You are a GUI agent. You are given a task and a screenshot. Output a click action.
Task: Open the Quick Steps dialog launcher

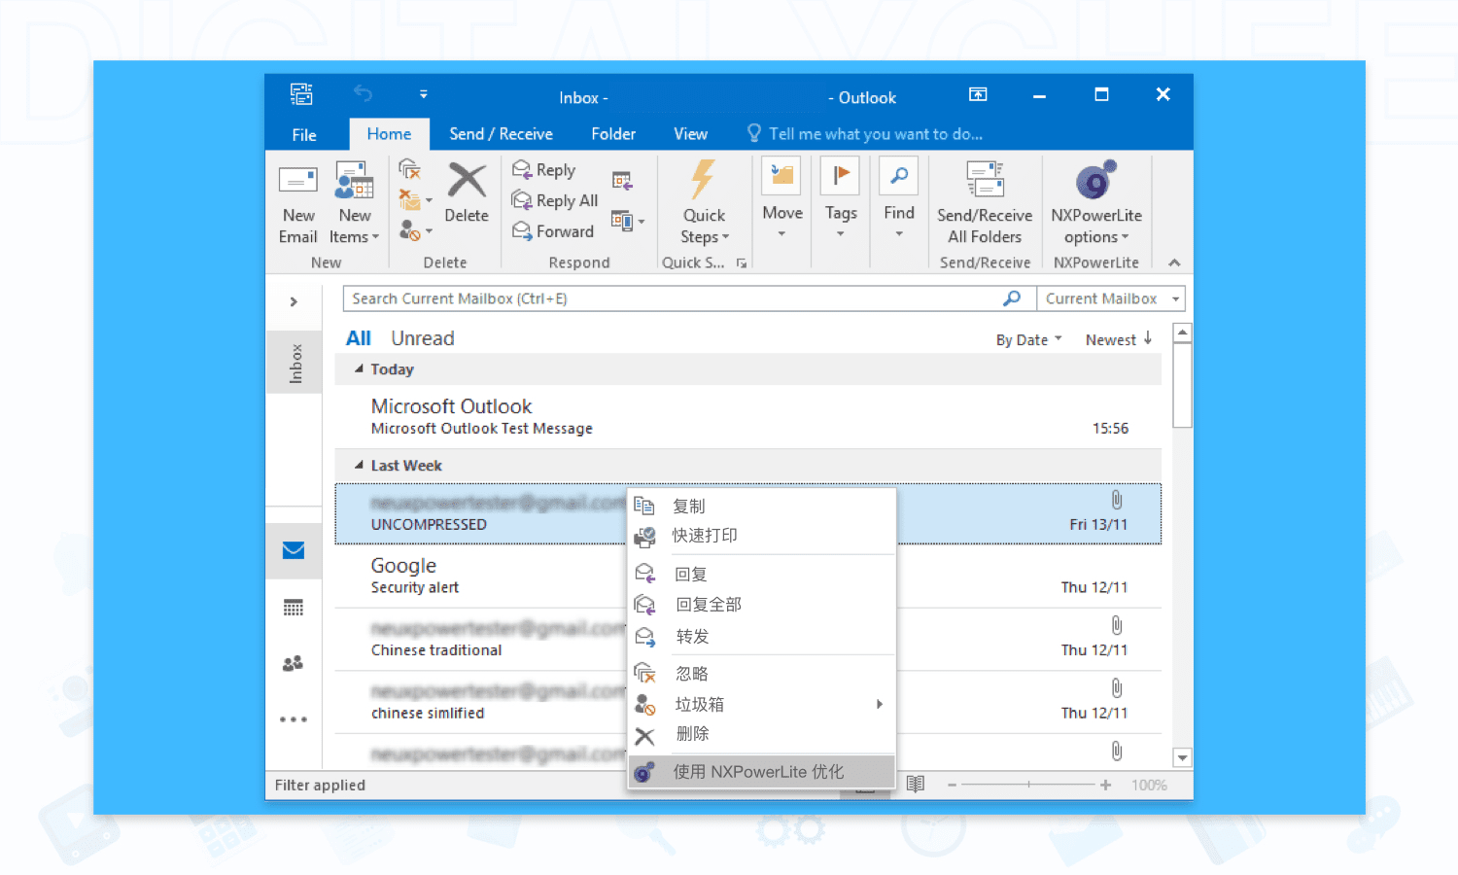(742, 263)
